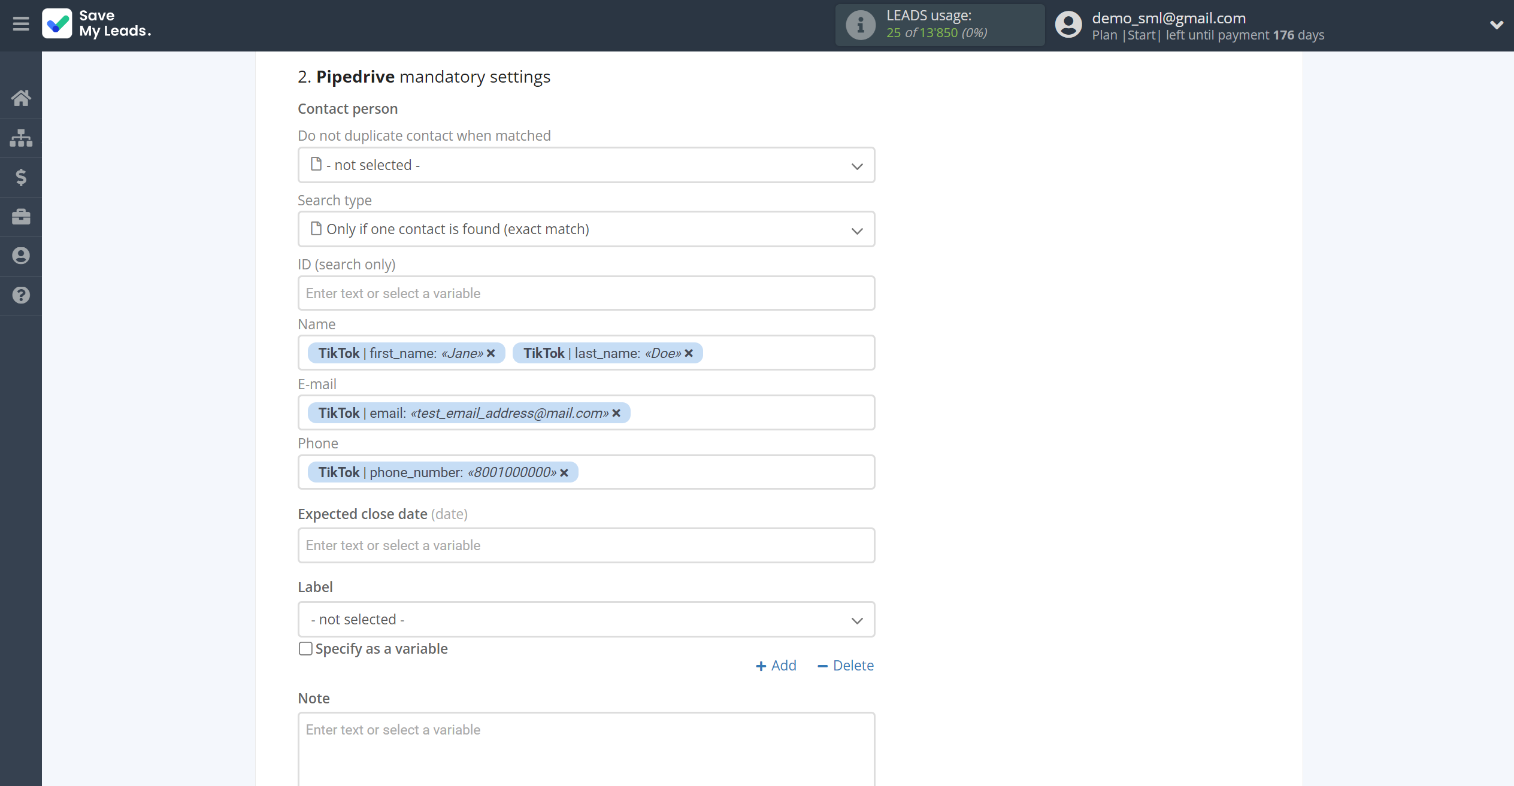Screen dimensions: 1514x786
Task: Check 'Specify as a variable'
Action: click(x=305, y=649)
